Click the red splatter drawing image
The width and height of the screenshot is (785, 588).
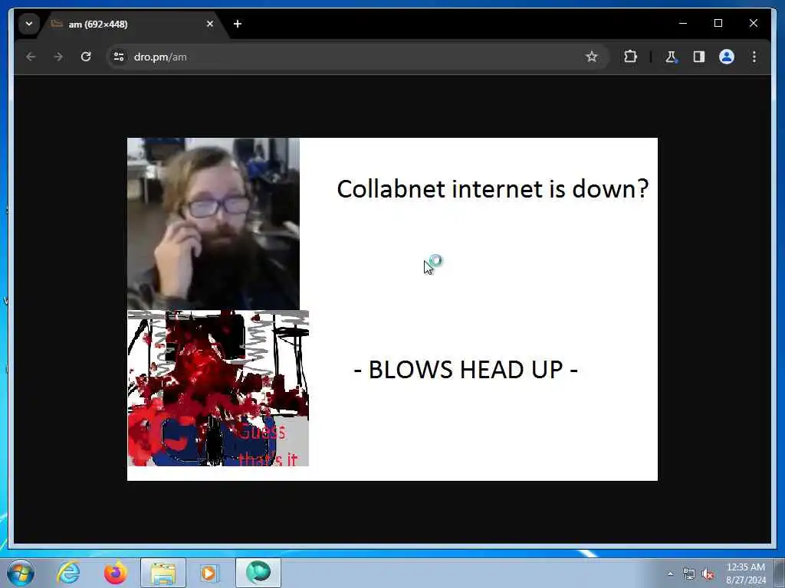tap(218, 388)
